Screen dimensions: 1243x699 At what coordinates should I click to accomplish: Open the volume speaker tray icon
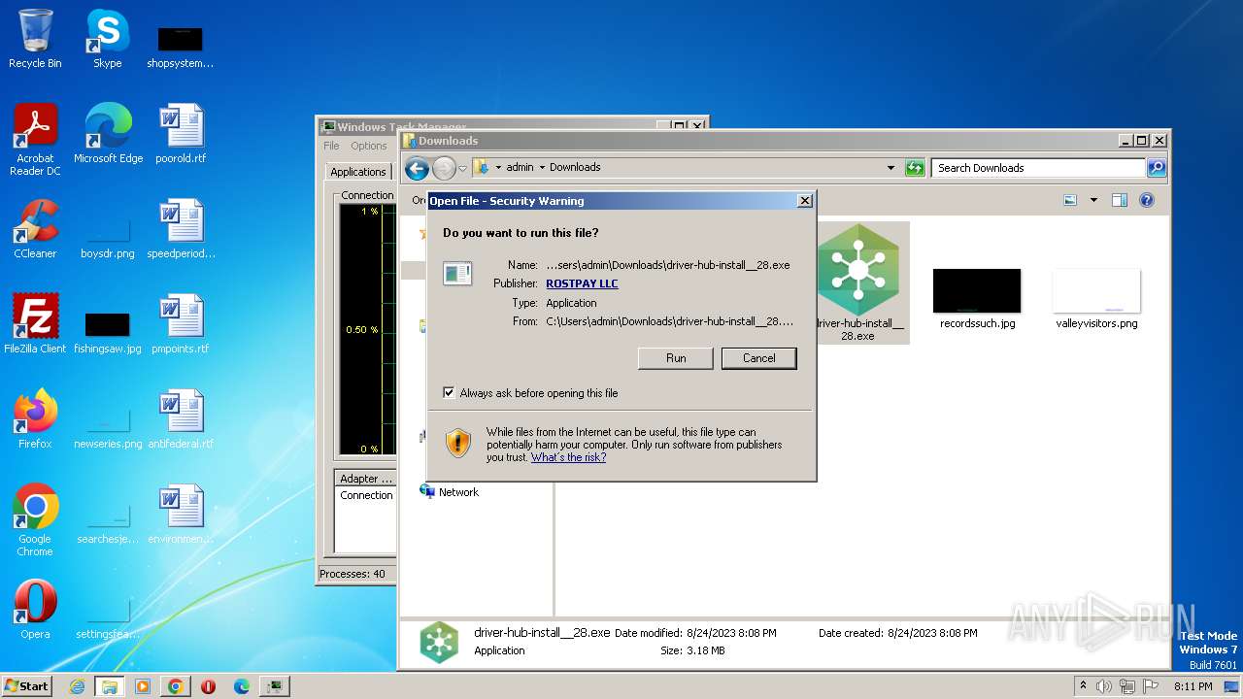point(1104,686)
